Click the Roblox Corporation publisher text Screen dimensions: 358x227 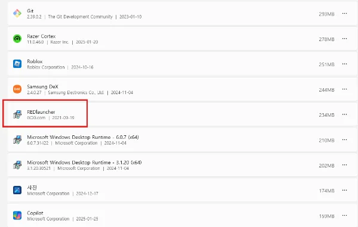point(46,67)
